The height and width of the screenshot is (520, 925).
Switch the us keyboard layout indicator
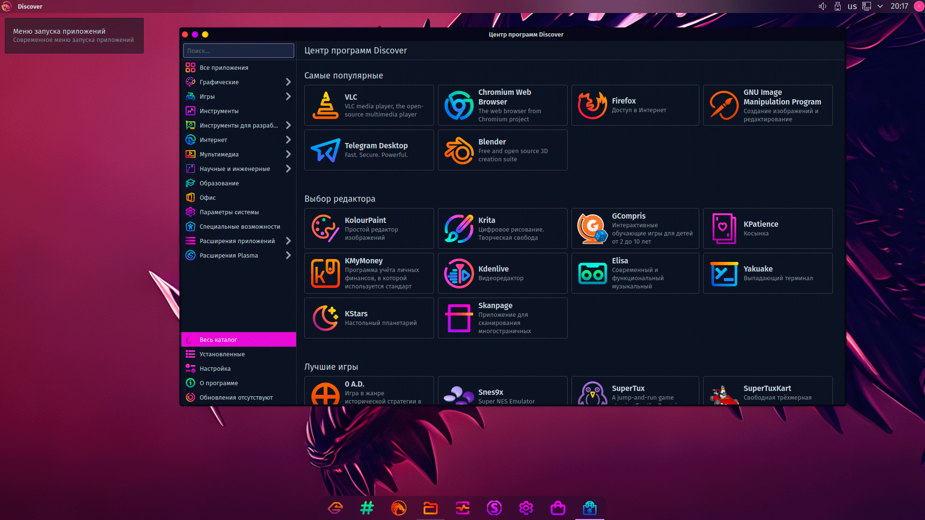852,6
